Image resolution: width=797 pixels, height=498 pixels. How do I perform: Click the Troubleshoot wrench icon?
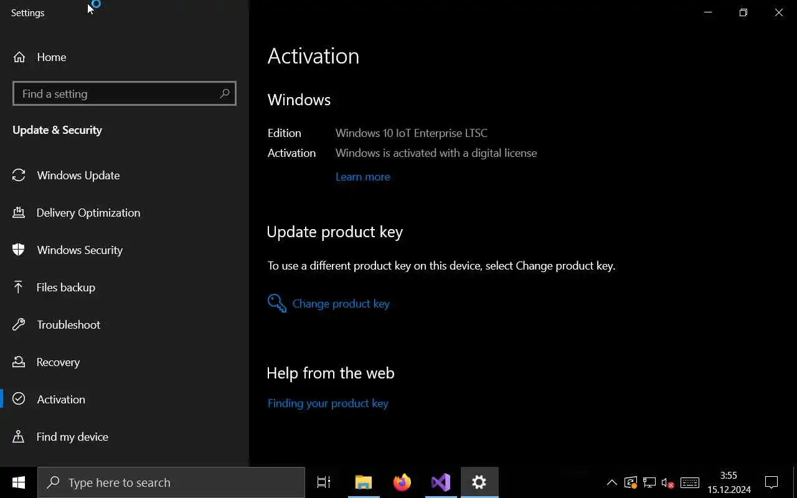click(x=19, y=325)
